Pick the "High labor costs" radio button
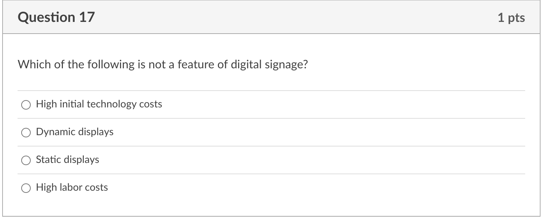 (26, 188)
